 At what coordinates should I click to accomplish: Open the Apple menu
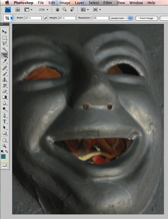pos(7,3)
